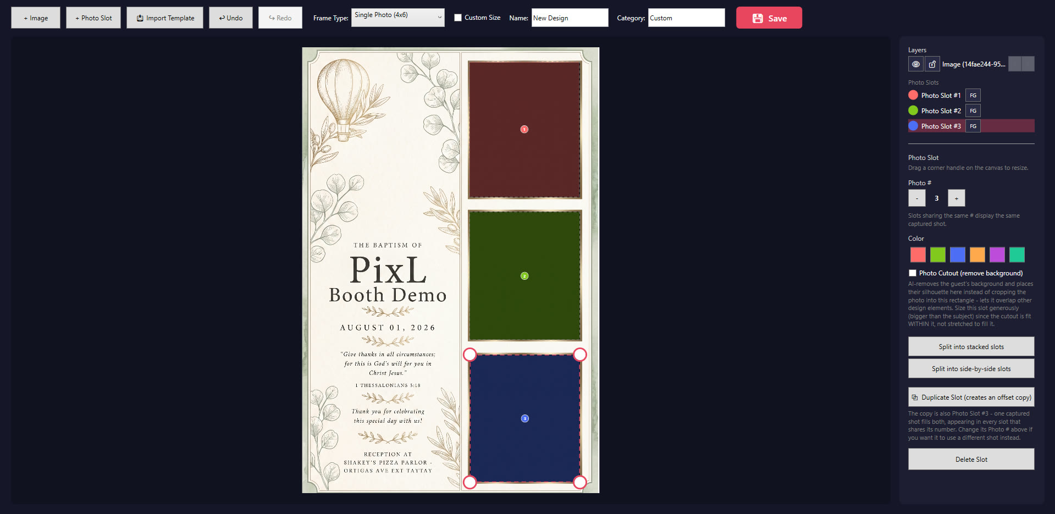Decrease the Photo # with minus
1055x514 pixels.
point(917,198)
